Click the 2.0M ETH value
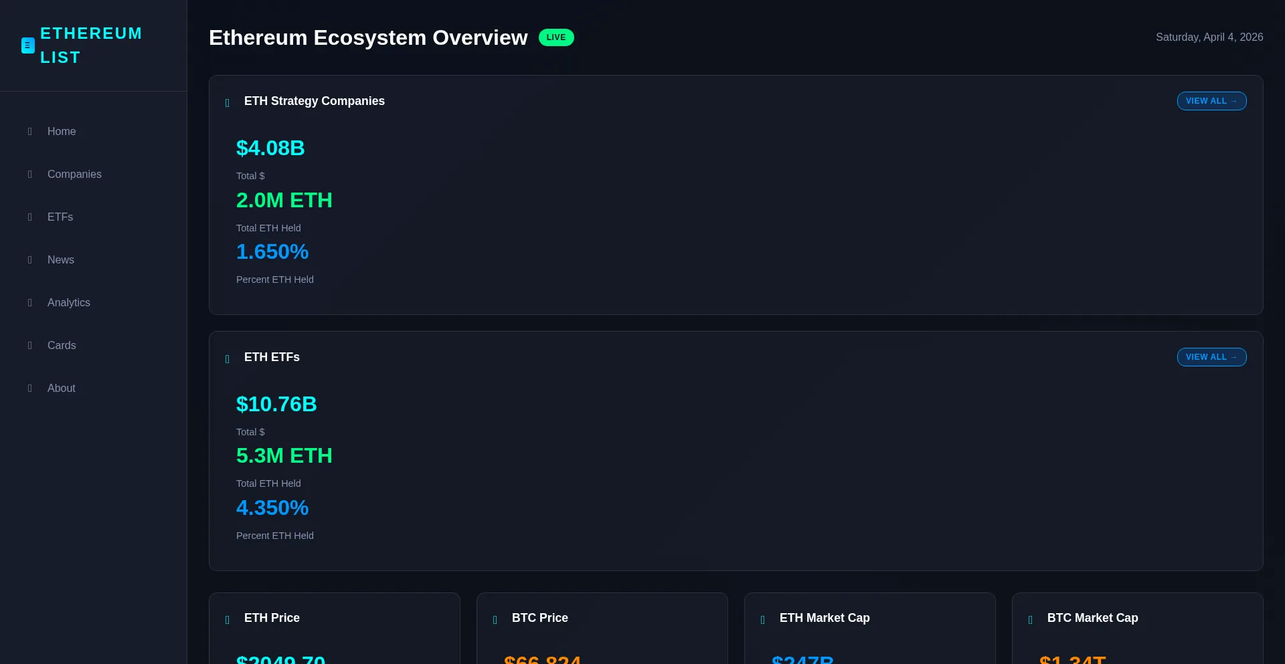 tap(284, 200)
